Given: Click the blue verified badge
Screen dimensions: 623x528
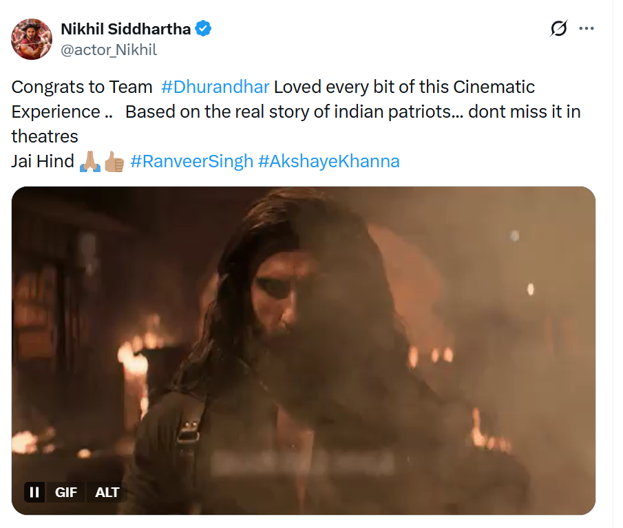Looking at the screenshot, I should [x=203, y=29].
